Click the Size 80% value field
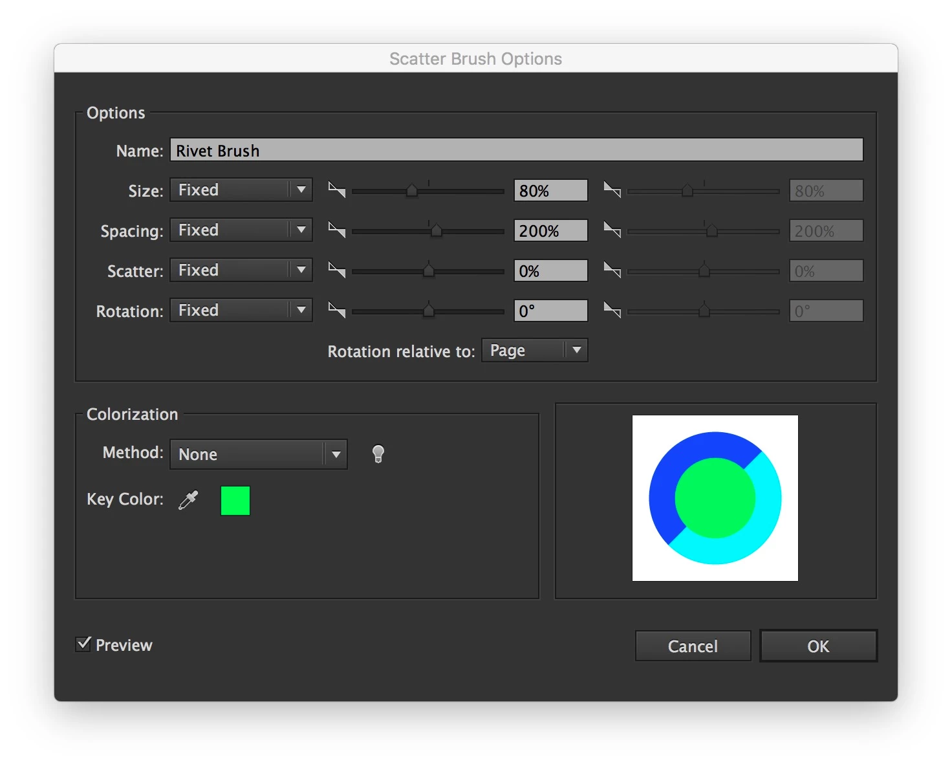The height and width of the screenshot is (766, 952). [551, 191]
